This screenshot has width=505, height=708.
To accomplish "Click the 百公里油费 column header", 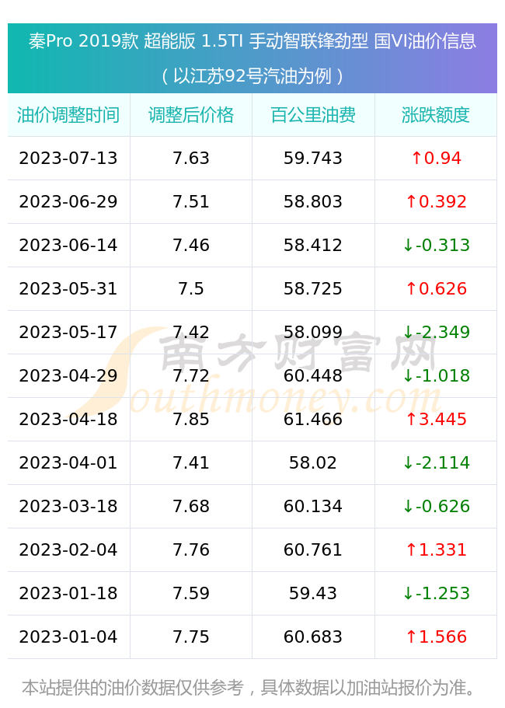I will (313, 115).
